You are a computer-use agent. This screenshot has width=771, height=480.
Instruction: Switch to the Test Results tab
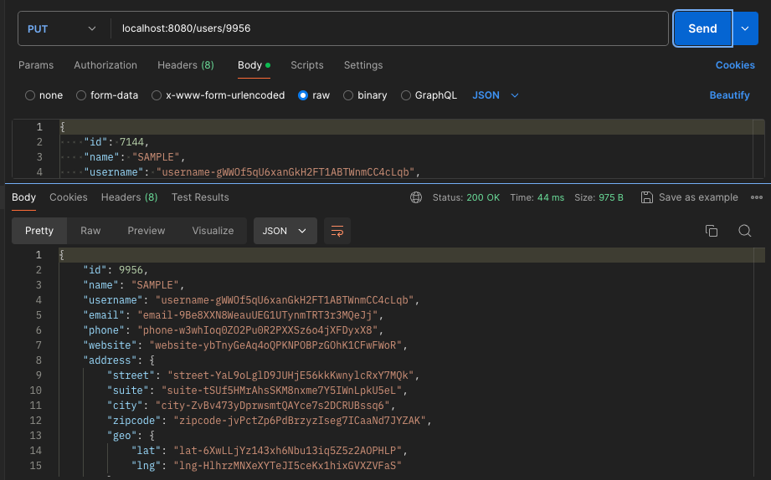pos(200,197)
